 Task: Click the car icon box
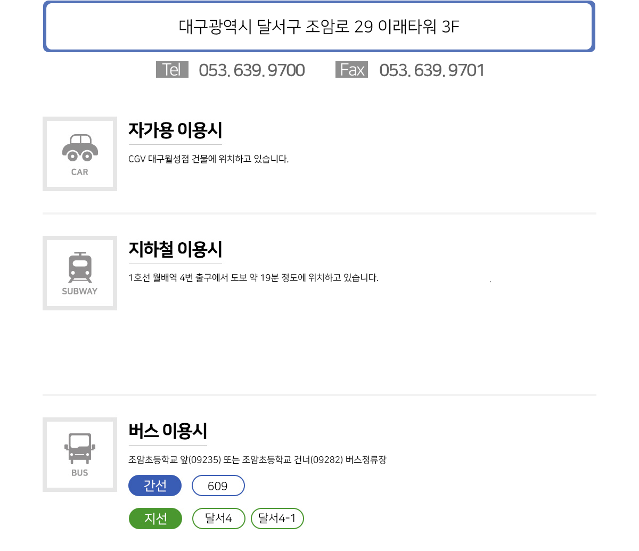[80, 154]
